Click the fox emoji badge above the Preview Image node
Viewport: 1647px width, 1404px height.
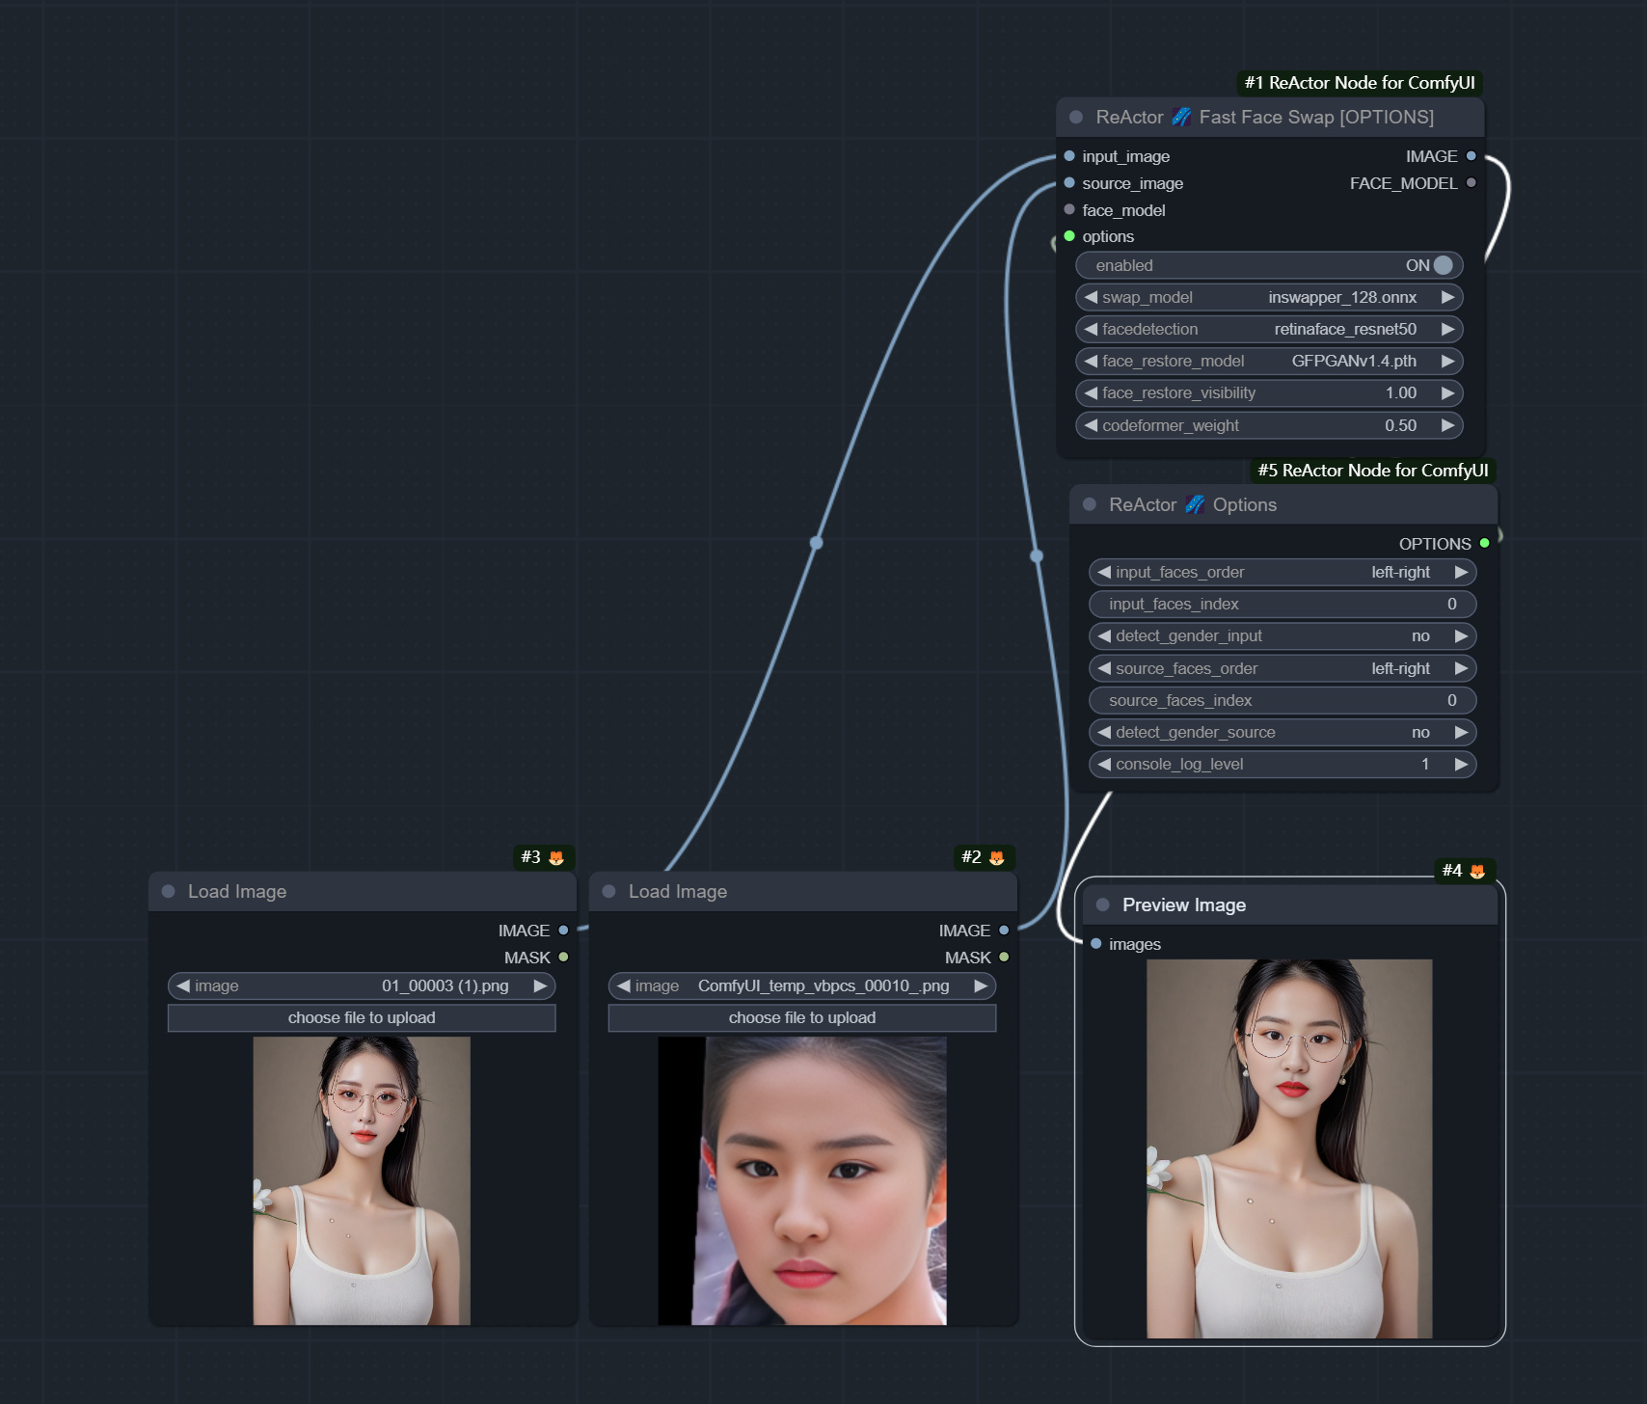[1478, 871]
